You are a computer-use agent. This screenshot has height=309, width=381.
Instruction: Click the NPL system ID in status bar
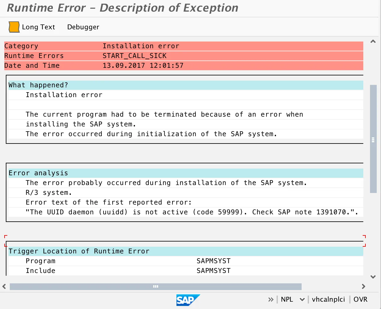click(287, 300)
